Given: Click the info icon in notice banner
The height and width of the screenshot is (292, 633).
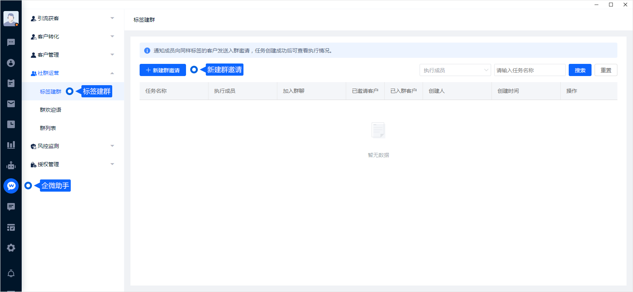Looking at the screenshot, I should click(147, 51).
